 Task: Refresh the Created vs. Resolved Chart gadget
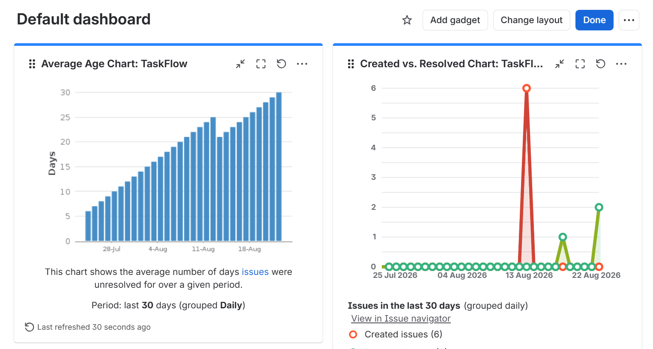[x=601, y=64]
